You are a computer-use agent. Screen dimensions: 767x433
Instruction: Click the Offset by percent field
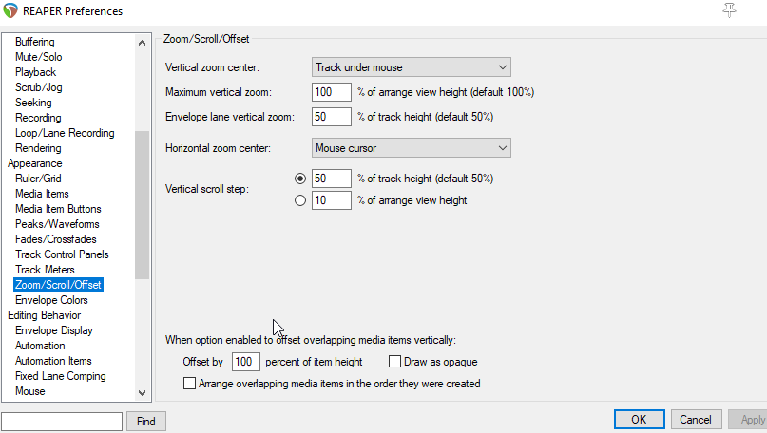point(245,362)
